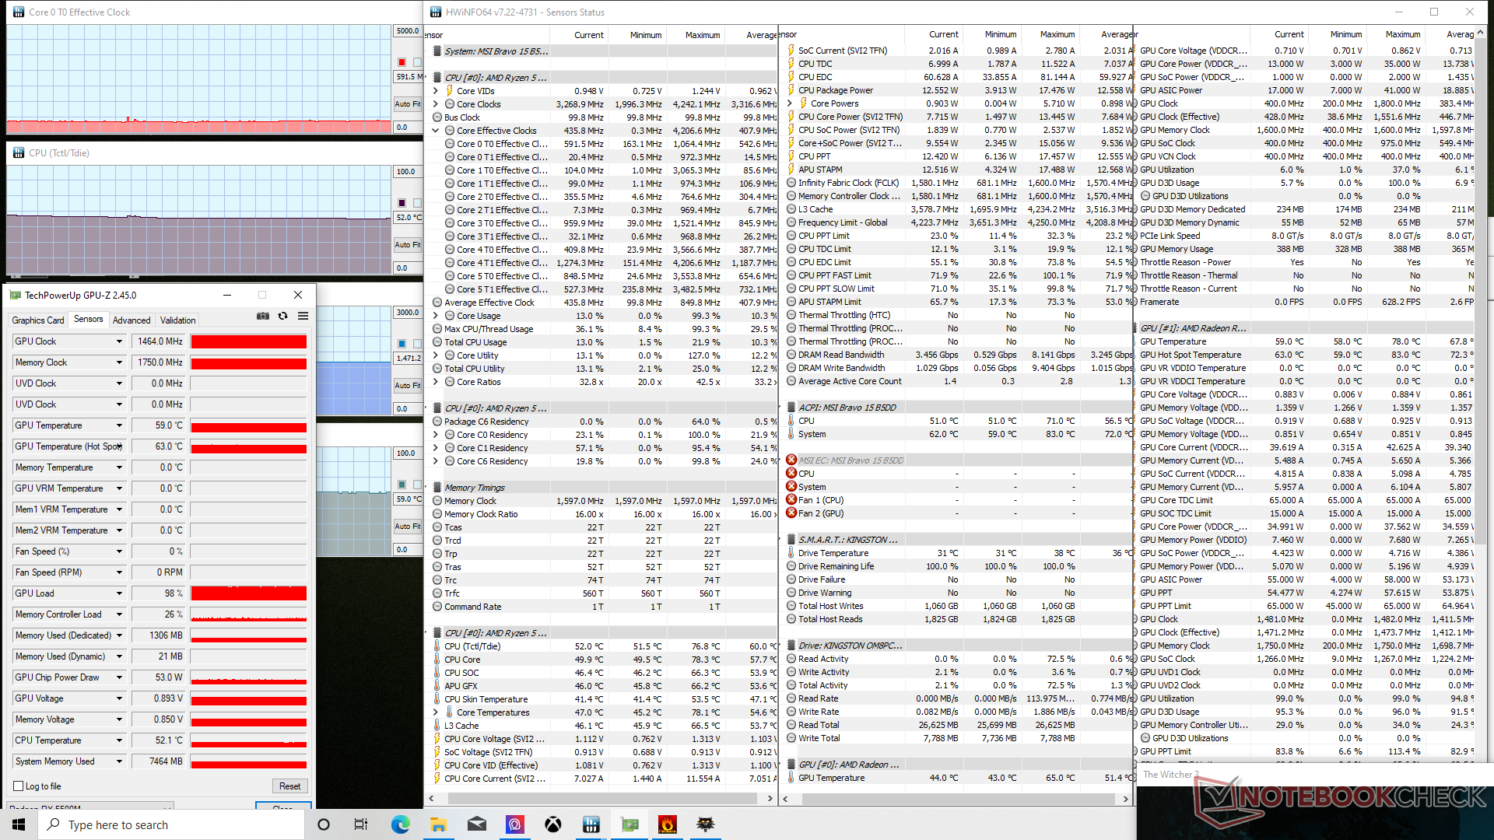Screen dimensions: 1494x840
Task: Expand the Core Clocks row
Action: coord(437,104)
